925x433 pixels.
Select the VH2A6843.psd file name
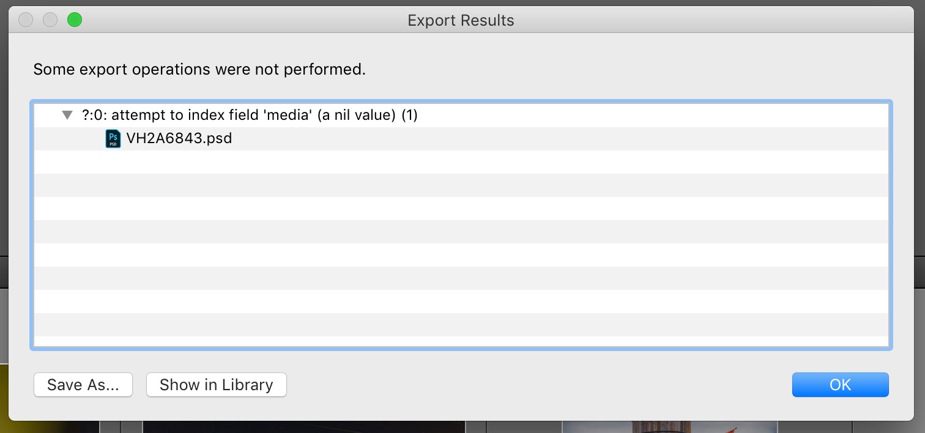[x=179, y=139]
